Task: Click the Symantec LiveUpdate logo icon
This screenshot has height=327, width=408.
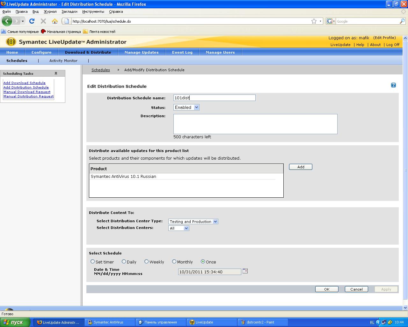Action: (x=11, y=42)
